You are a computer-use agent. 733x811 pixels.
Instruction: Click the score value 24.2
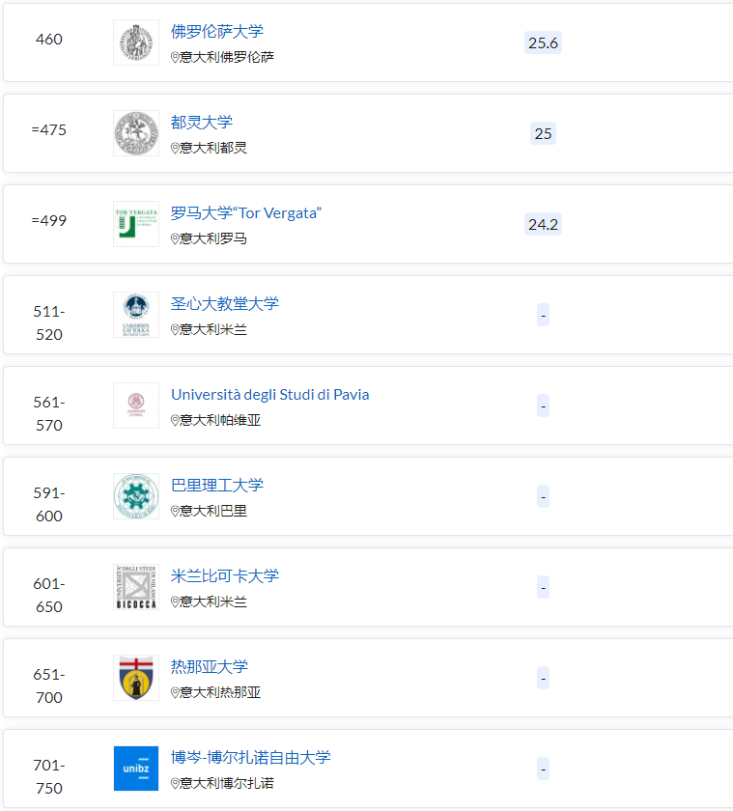pyautogui.click(x=543, y=224)
